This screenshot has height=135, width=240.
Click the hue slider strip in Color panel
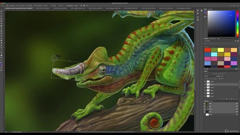(x=237, y=24)
